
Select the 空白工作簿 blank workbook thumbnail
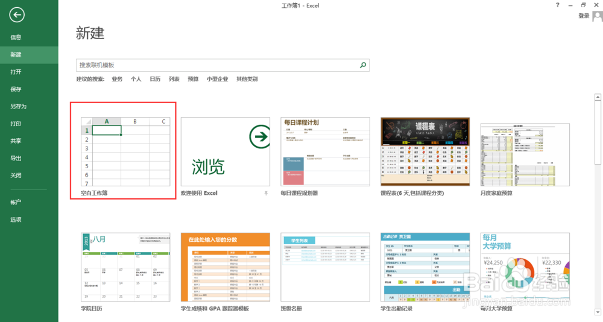pyautogui.click(x=125, y=151)
